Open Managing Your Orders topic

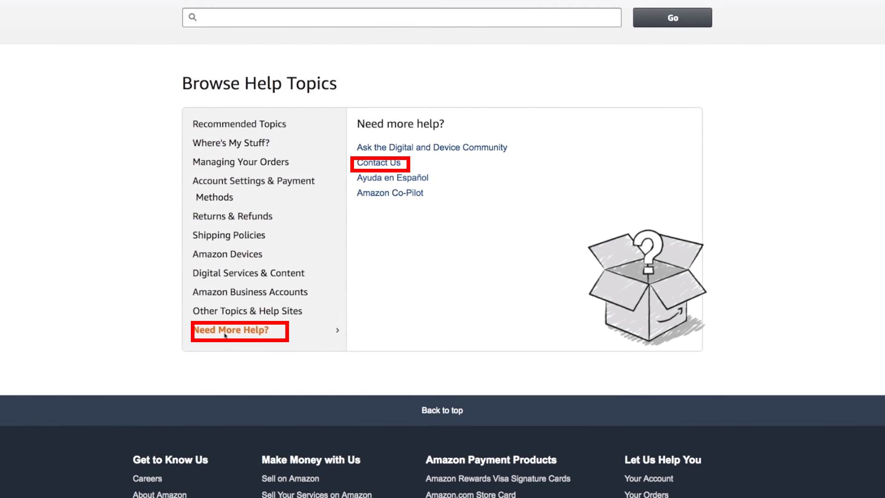pyautogui.click(x=241, y=162)
